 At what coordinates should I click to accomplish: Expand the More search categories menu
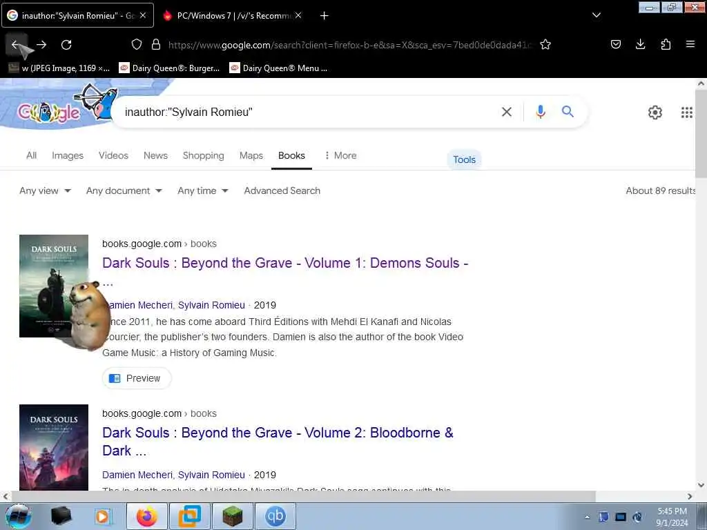point(340,155)
